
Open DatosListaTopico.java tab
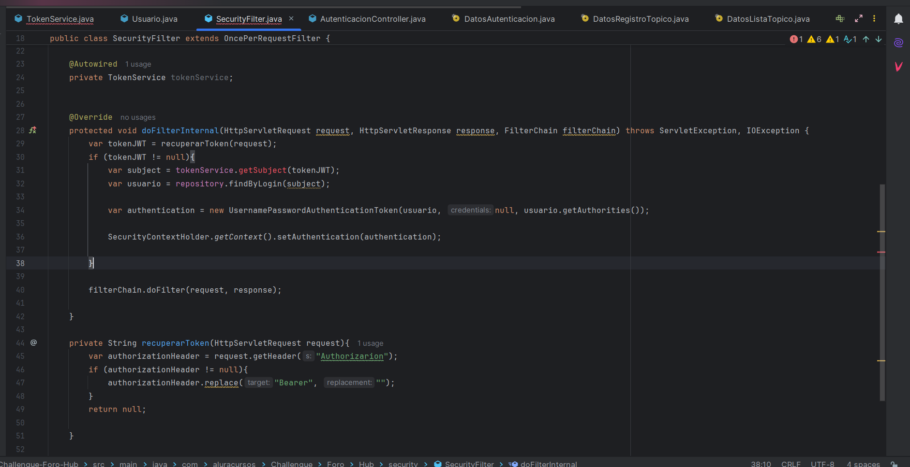tap(762, 19)
